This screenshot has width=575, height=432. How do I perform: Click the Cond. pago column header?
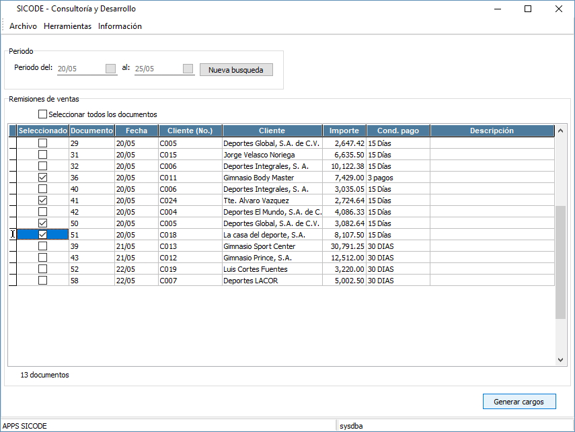point(397,131)
